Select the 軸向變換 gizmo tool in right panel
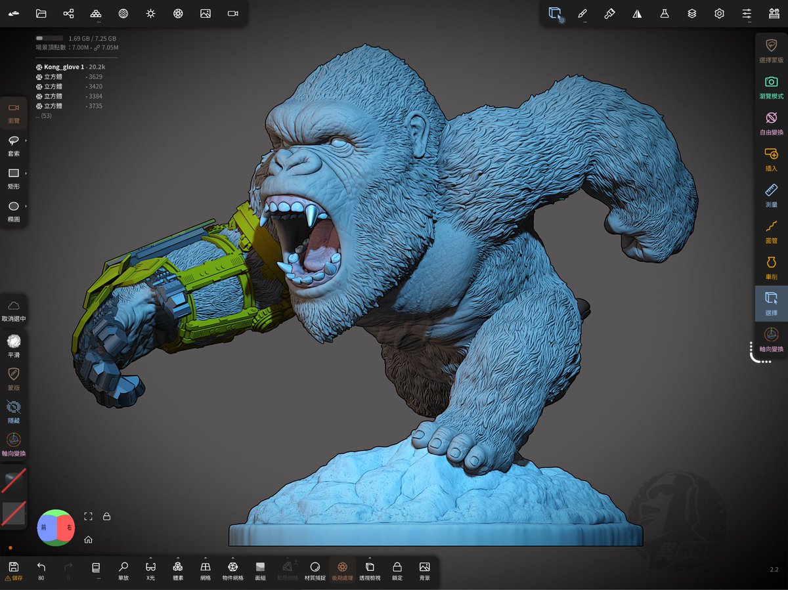788x590 pixels. point(772,340)
